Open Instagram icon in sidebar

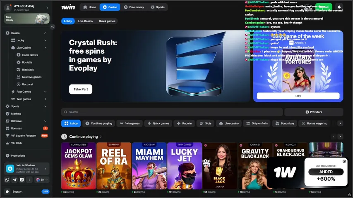pos(22,179)
